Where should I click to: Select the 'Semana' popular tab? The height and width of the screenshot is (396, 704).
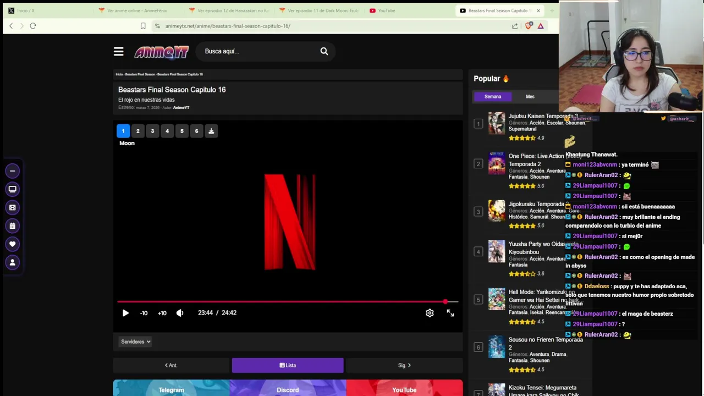coord(493,97)
